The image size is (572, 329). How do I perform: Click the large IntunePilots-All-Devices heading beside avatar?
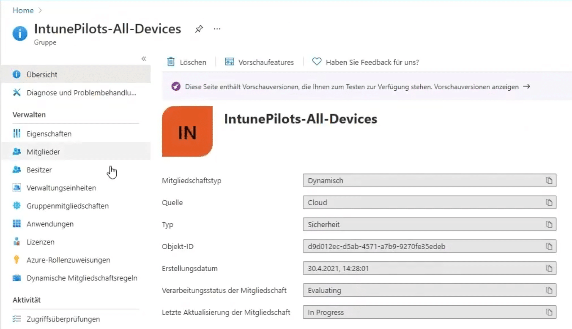click(x=301, y=119)
